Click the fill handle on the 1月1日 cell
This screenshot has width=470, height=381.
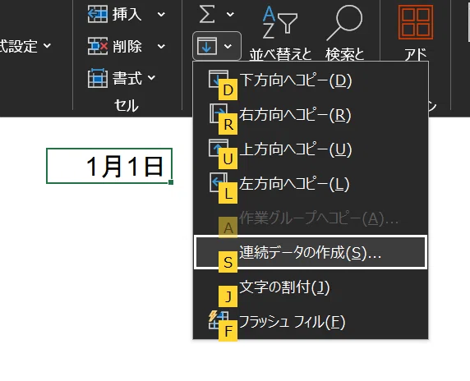pos(171,182)
